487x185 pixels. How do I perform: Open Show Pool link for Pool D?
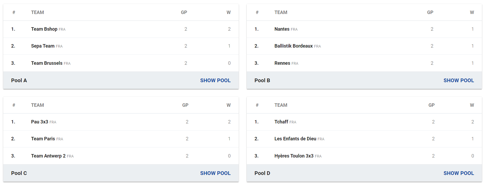click(x=459, y=173)
